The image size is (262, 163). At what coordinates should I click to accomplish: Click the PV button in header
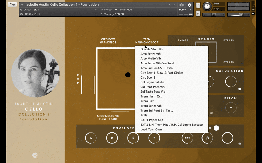pyautogui.click(x=253, y=14)
